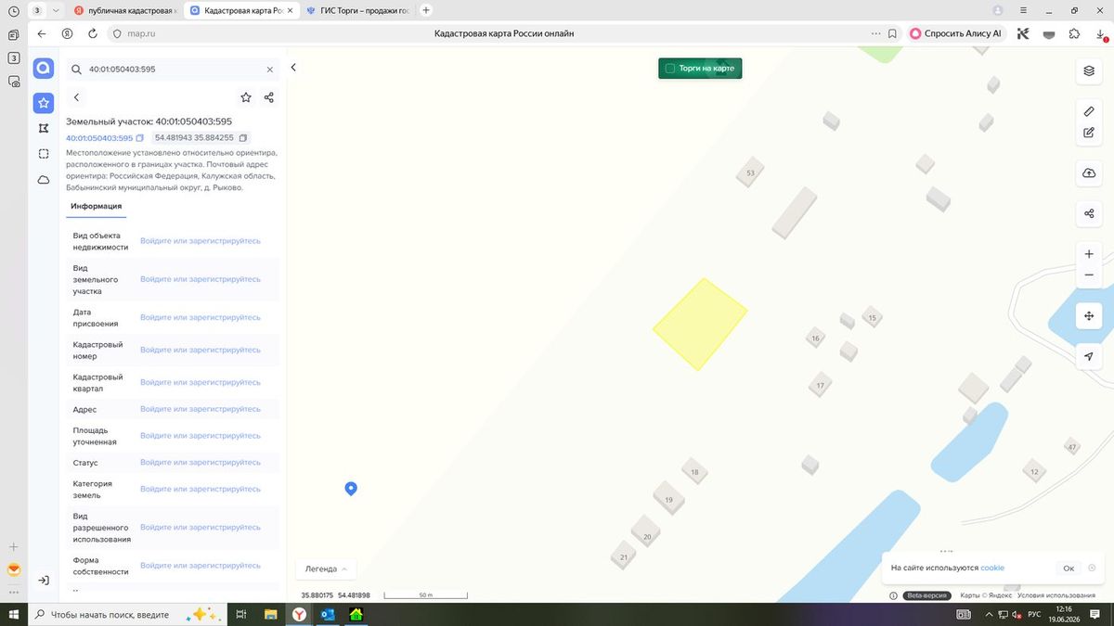Locate my position with arrow icon

[x=1089, y=357]
